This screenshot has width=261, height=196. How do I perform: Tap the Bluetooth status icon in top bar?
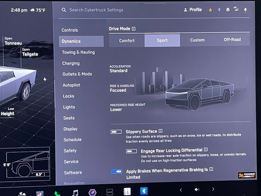tap(219, 9)
